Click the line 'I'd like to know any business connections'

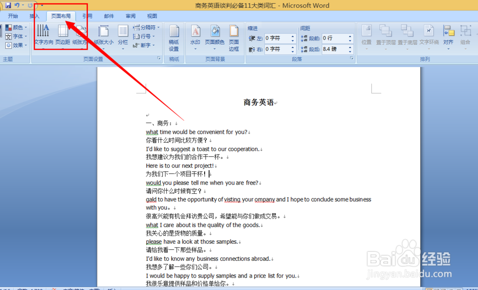click(208, 259)
